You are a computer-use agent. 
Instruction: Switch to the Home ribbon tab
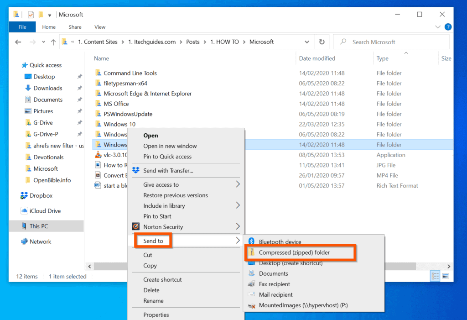[49, 27]
